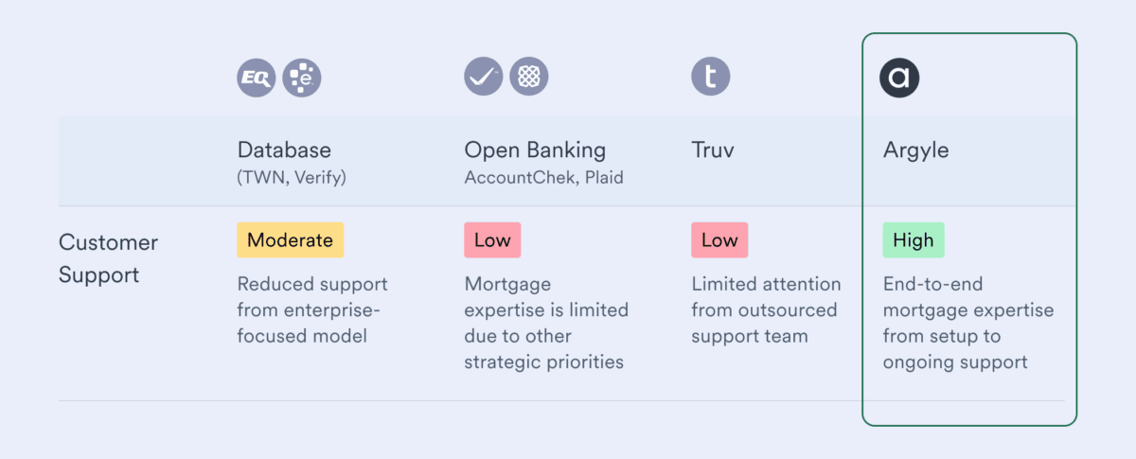Select the Open Banking column header
Screen dimensions: 1136x459
pos(535,150)
